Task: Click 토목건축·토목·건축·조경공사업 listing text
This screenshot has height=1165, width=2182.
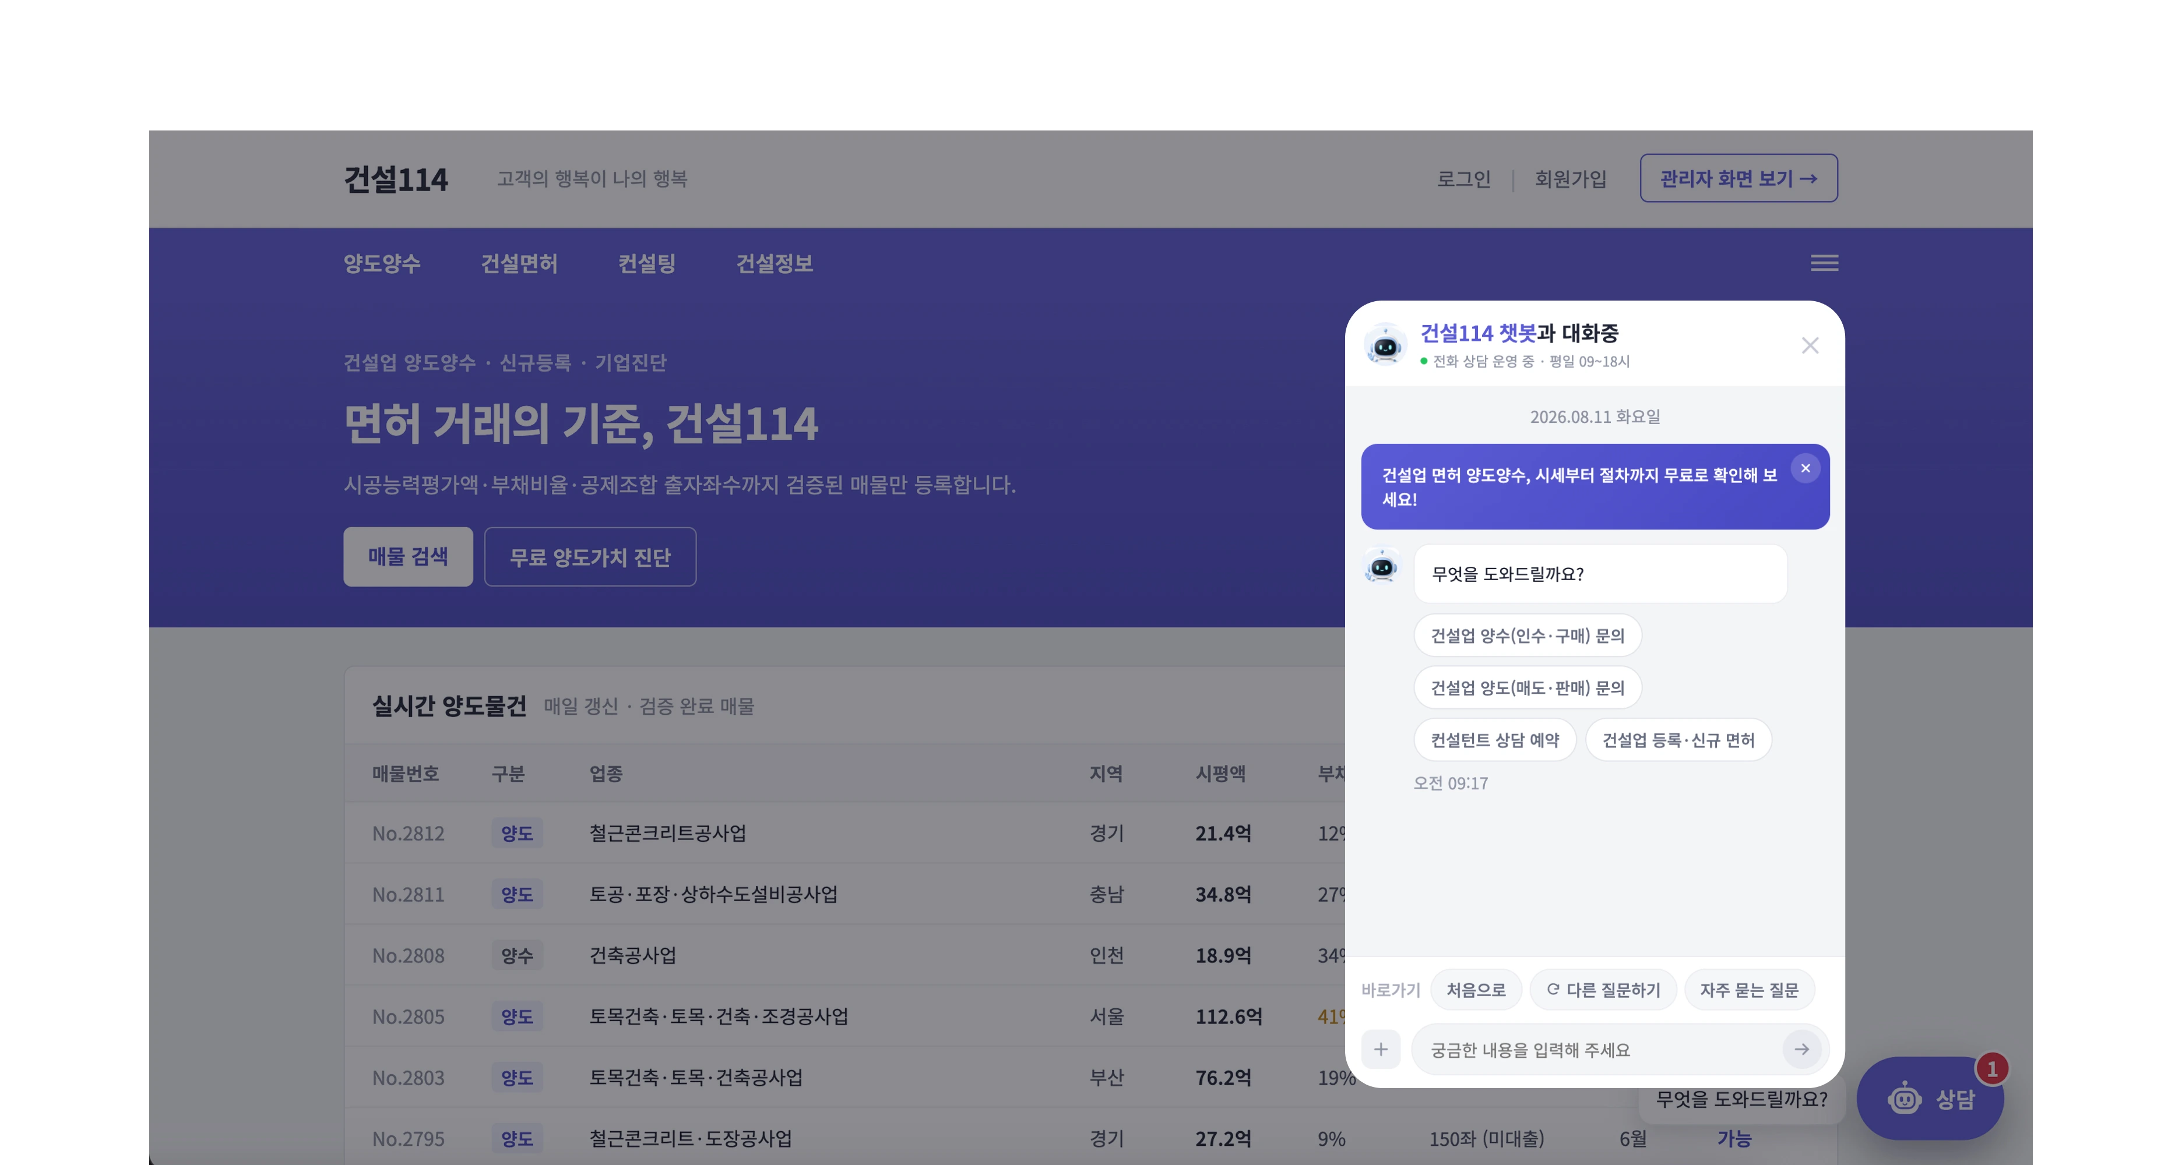Action: 718,1016
